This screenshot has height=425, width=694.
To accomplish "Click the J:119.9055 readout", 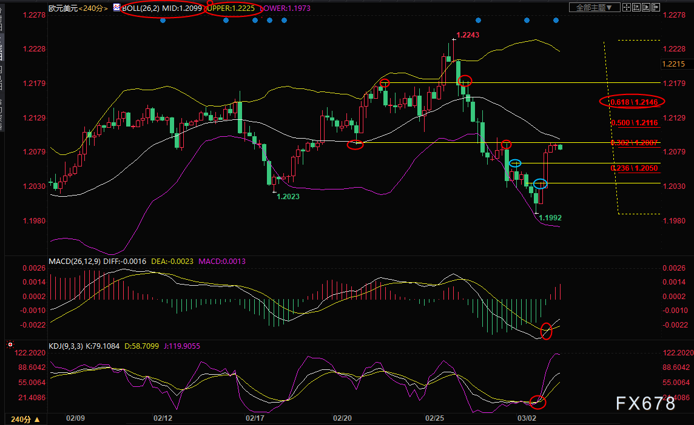I will pos(182,346).
